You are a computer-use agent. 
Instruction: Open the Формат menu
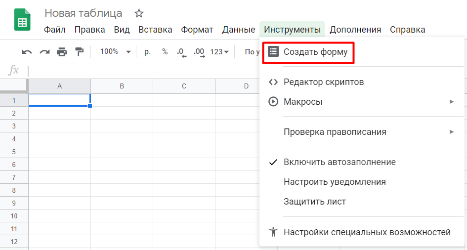pyautogui.click(x=197, y=30)
